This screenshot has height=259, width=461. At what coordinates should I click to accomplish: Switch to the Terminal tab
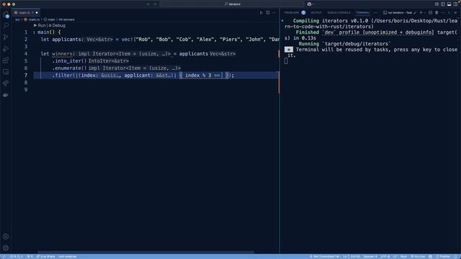362,13
